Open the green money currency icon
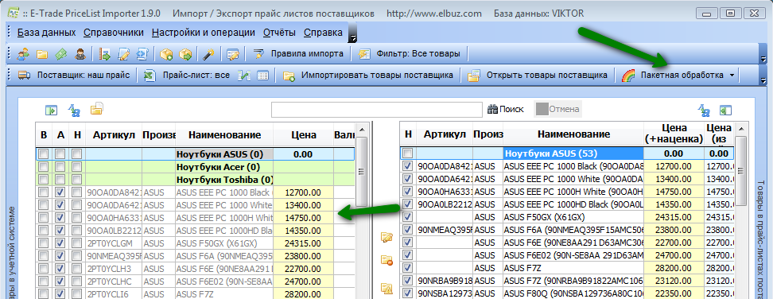Viewport: 773px width, 299px height. click(x=61, y=54)
